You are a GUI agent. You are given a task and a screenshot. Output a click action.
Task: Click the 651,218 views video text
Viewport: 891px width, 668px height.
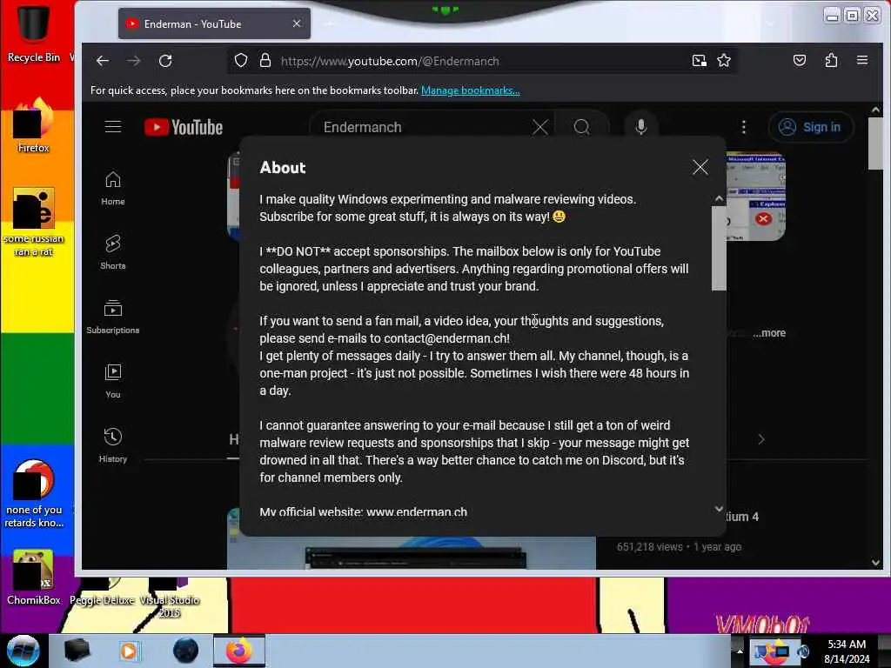[x=649, y=546]
